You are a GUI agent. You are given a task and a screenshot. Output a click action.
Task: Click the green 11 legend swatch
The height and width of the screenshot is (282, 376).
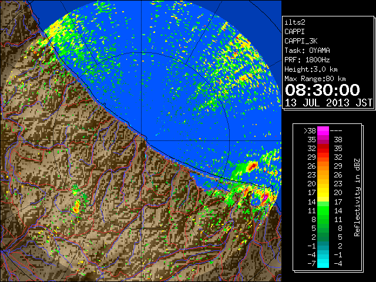tap(323, 210)
